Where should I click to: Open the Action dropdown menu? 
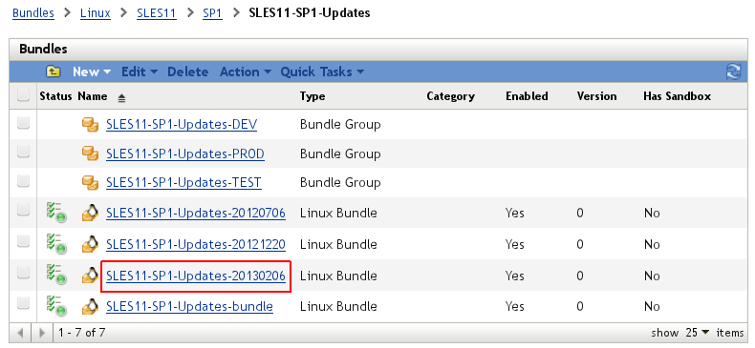[246, 72]
